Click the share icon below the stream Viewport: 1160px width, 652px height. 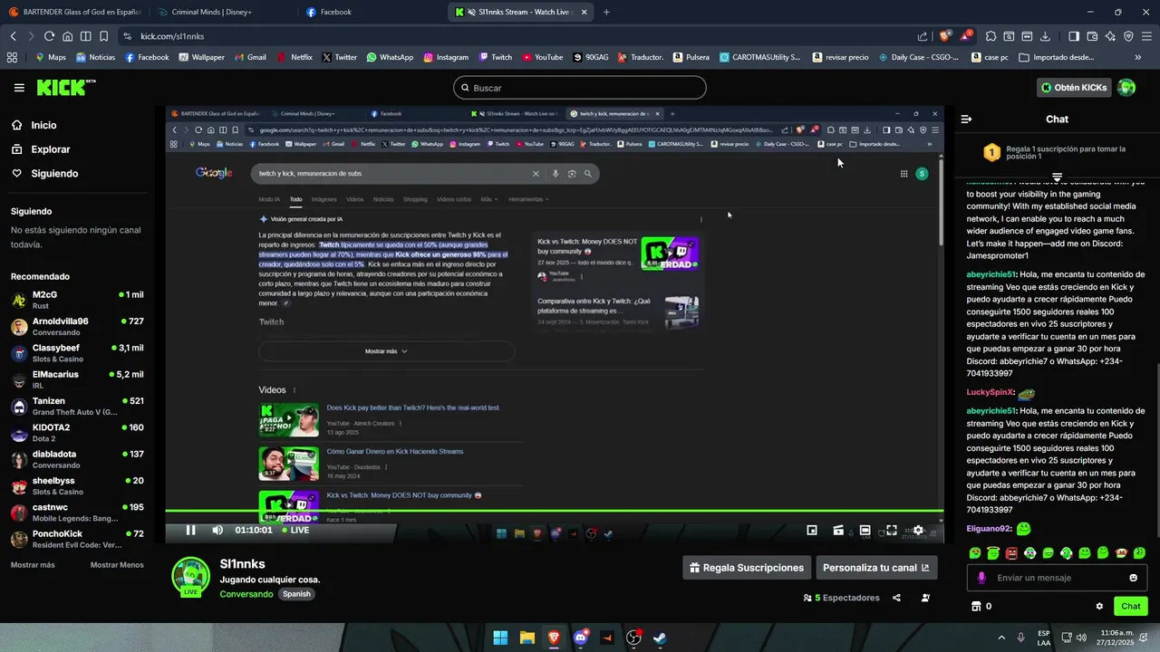pyautogui.click(x=896, y=598)
